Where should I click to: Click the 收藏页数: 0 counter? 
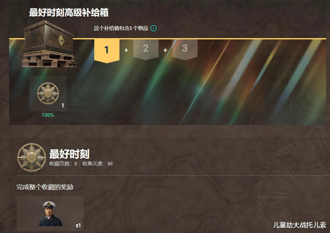point(63,163)
